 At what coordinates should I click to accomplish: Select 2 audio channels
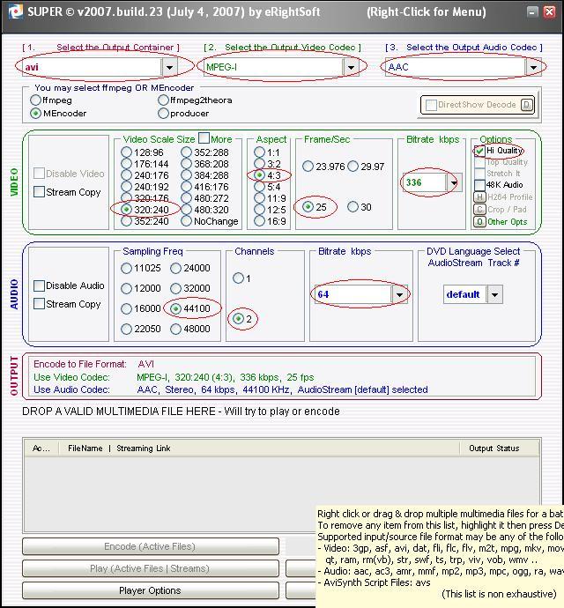[238, 319]
